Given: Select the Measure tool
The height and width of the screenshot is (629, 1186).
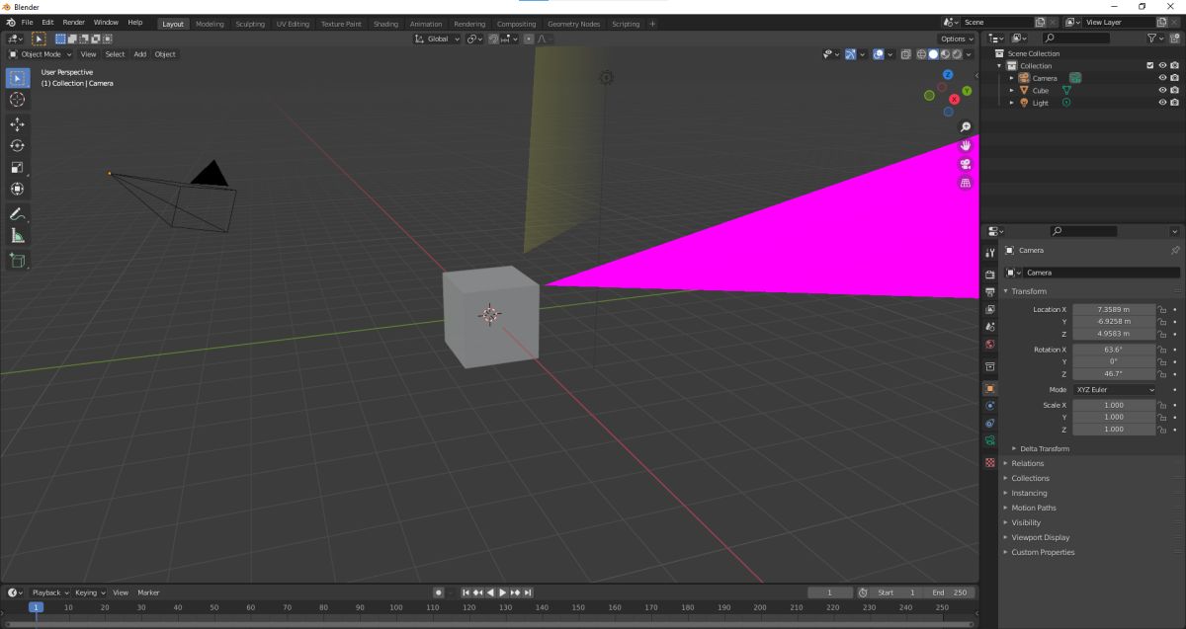Looking at the screenshot, I should (18, 236).
